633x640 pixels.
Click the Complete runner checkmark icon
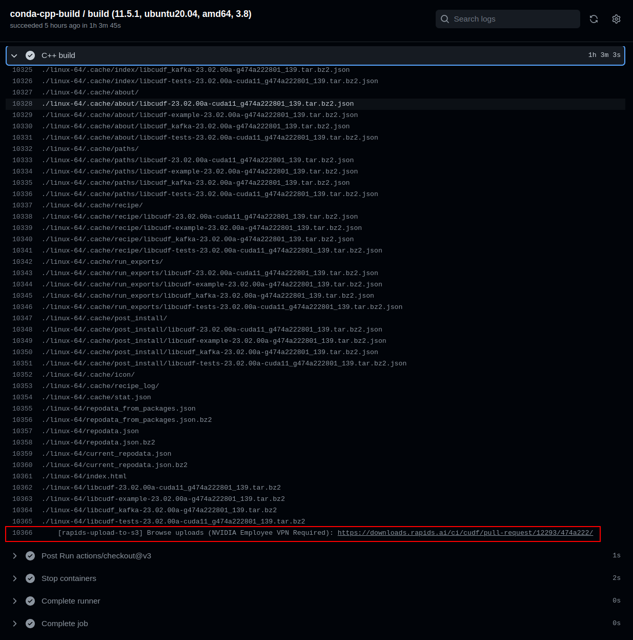click(x=30, y=601)
